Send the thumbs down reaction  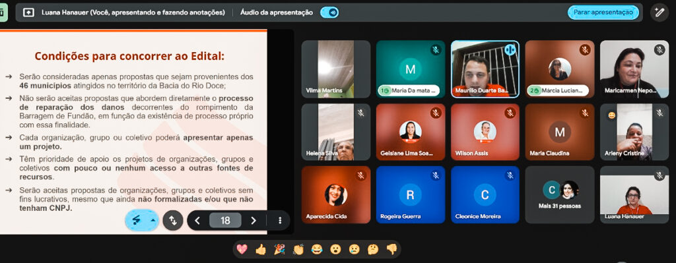pos(391,249)
